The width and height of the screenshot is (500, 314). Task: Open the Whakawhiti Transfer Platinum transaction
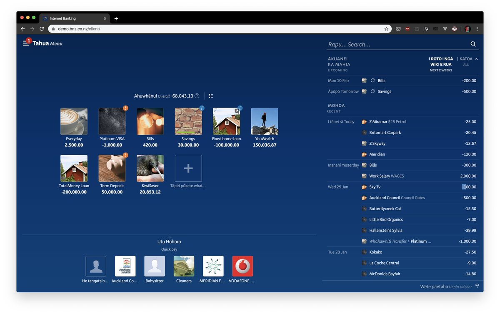click(x=402, y=241)
